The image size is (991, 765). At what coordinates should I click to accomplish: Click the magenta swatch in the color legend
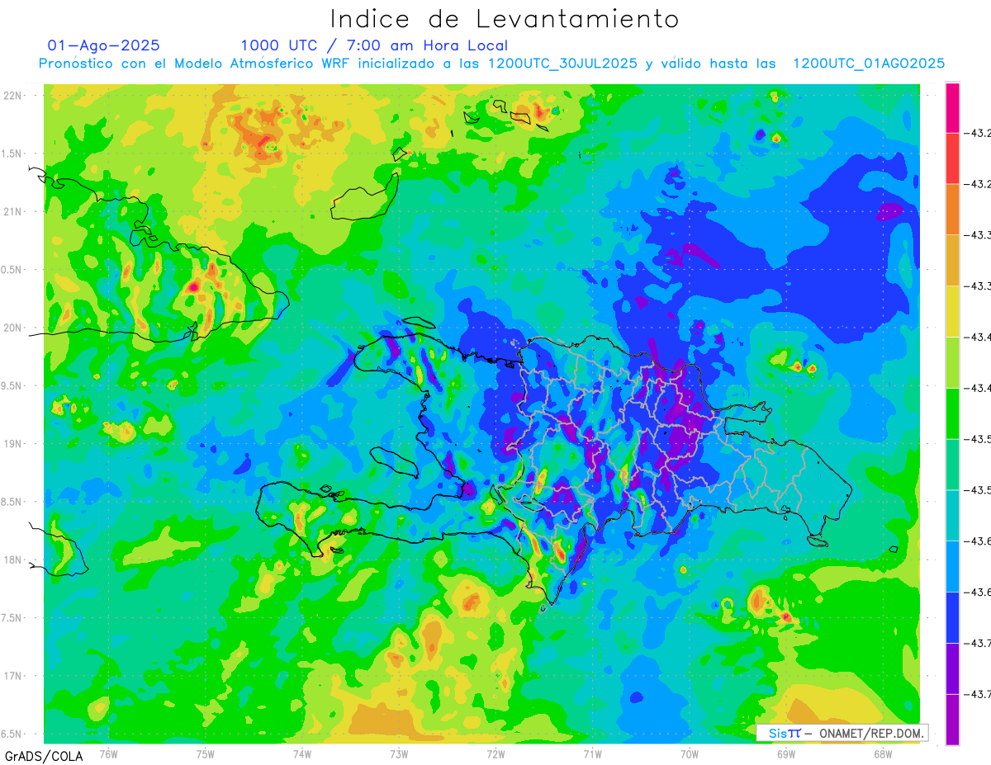[952, 107]
